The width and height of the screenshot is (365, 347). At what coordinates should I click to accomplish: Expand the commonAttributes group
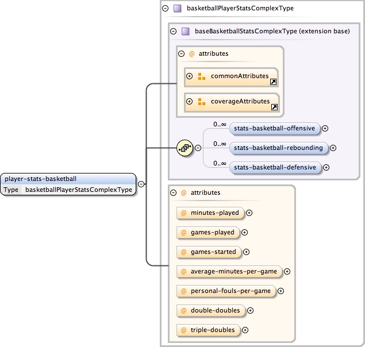coord(189,76)
